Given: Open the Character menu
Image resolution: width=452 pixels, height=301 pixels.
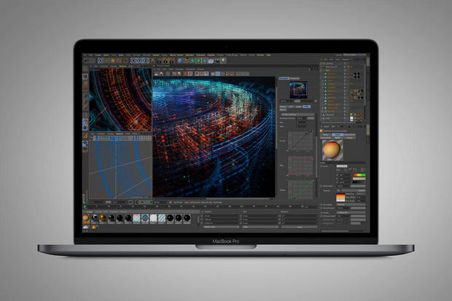Looking at the screenshot, I should (x=200, y=55).
